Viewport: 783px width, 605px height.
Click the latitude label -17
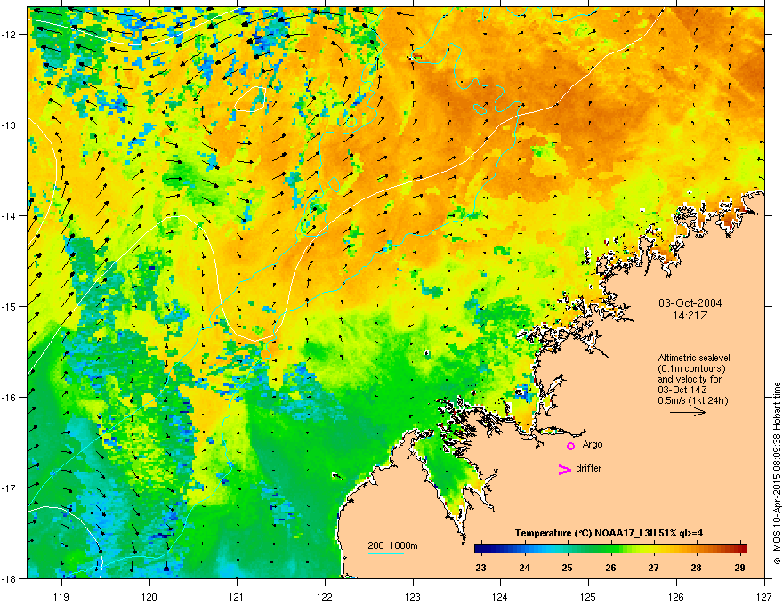(10, 488)
